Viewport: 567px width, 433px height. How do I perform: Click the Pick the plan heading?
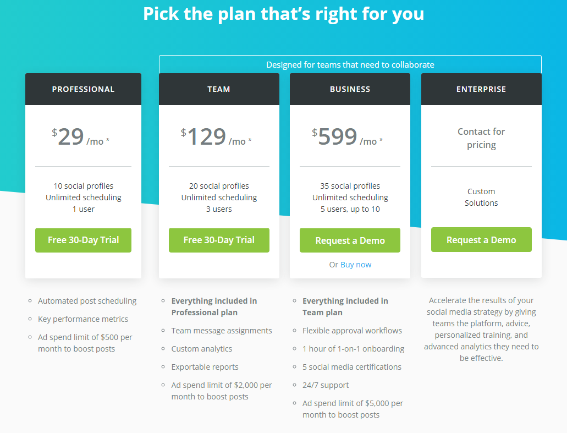[284, 14]
